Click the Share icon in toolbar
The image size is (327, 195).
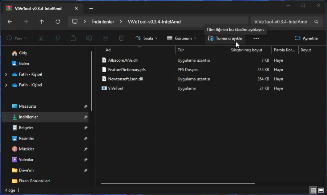(105, 38)
